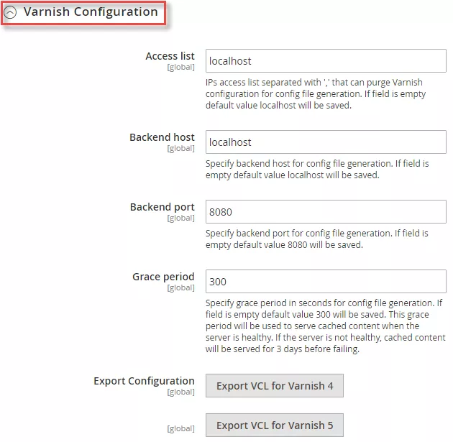Image resolution: width=453 pixels, height=442 pixels.
Task: Click the [global] scope tag under Access list
Action: (x=180, y=68)
